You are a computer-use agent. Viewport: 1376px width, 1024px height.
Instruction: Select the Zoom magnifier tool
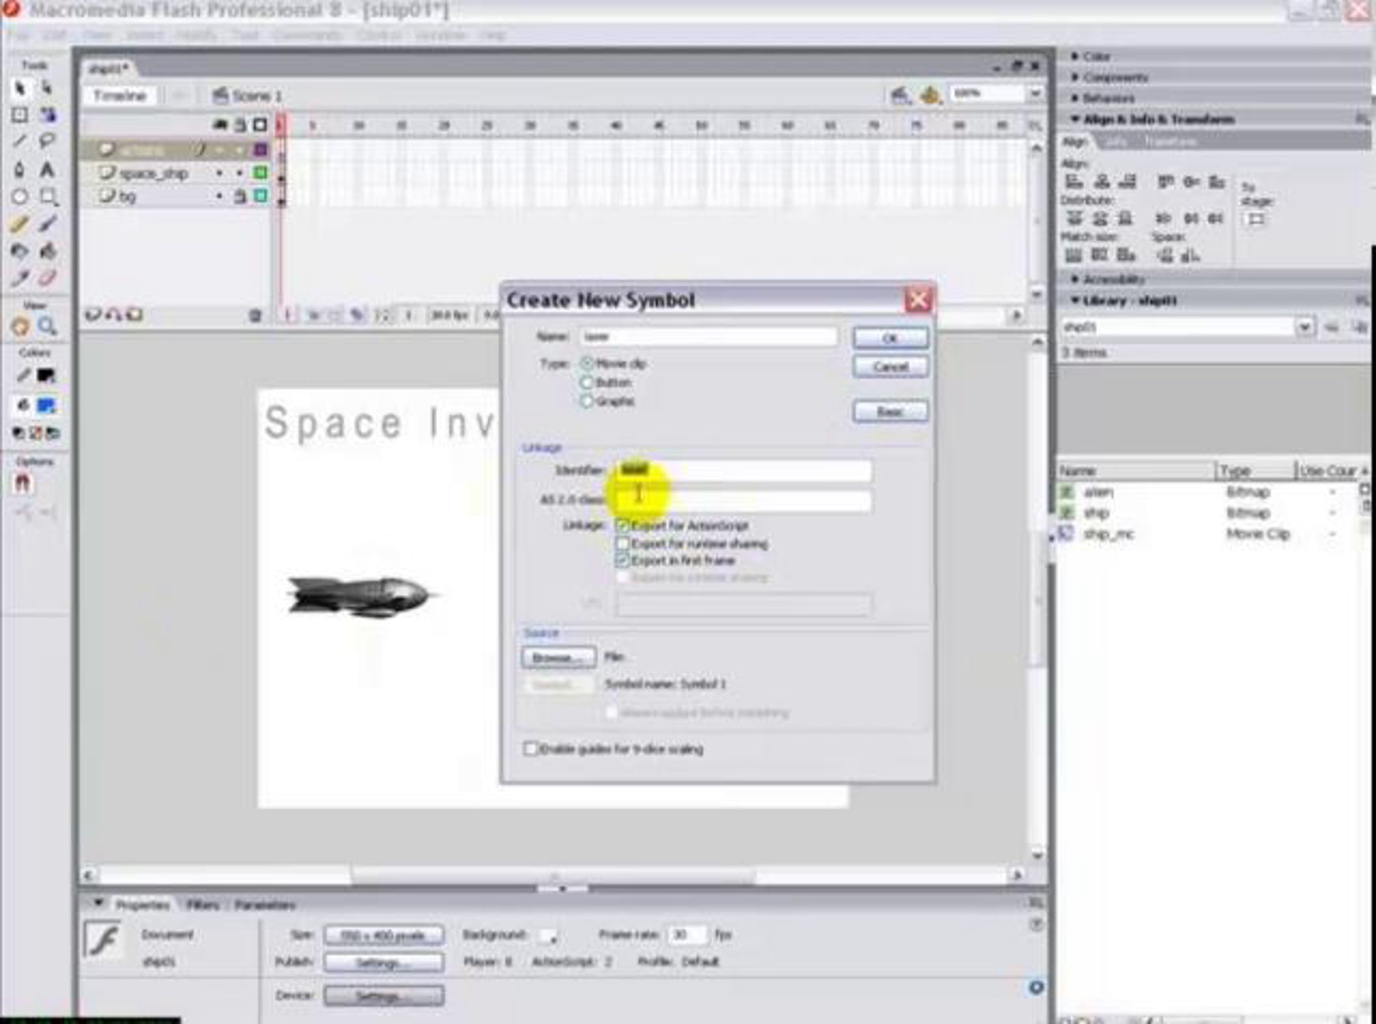pos(47,326)
